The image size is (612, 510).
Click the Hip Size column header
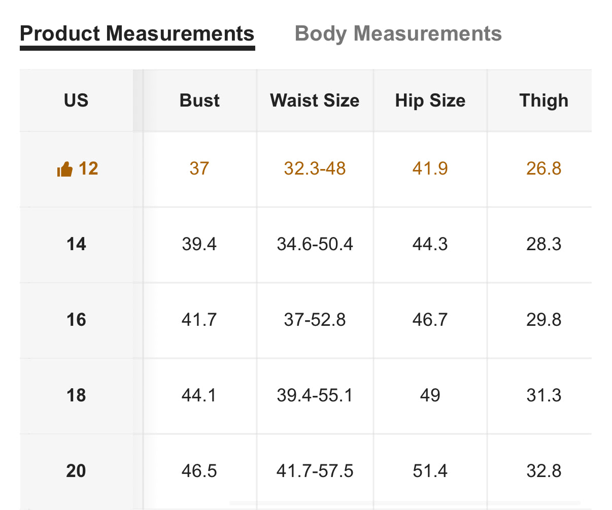click(430, 100)
